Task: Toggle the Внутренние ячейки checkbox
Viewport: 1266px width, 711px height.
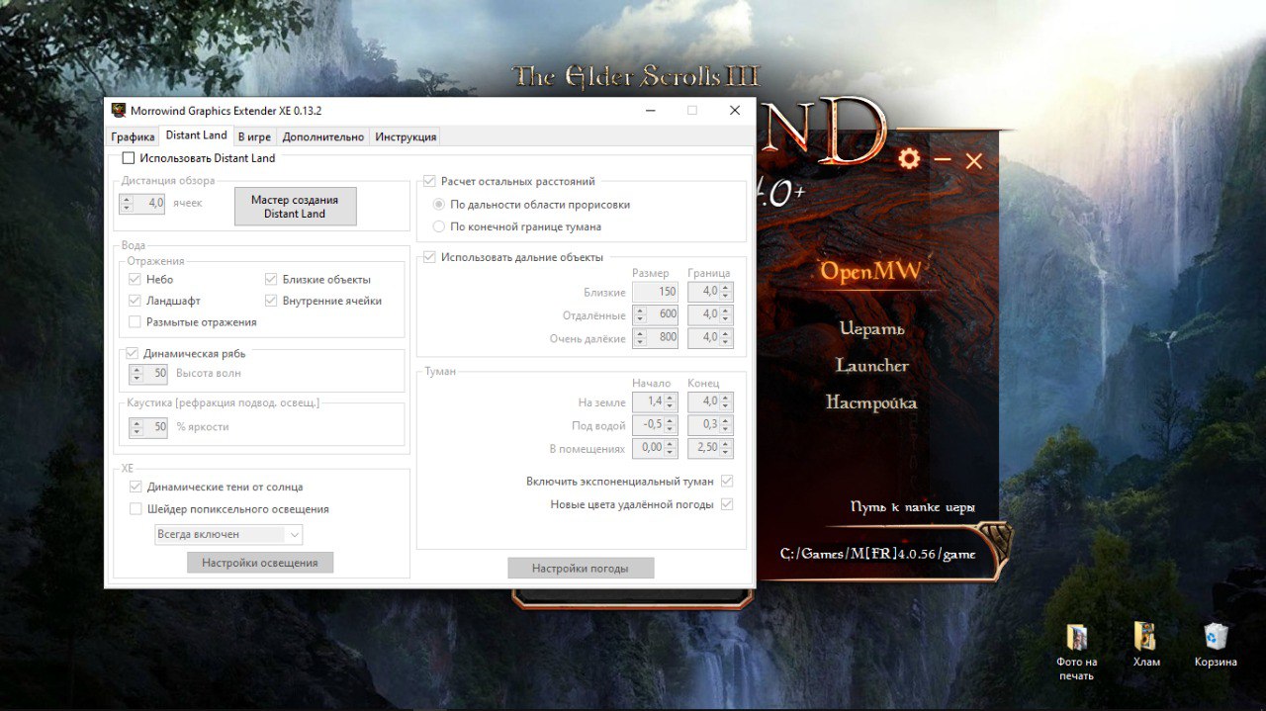Action: tap(271, 301)
